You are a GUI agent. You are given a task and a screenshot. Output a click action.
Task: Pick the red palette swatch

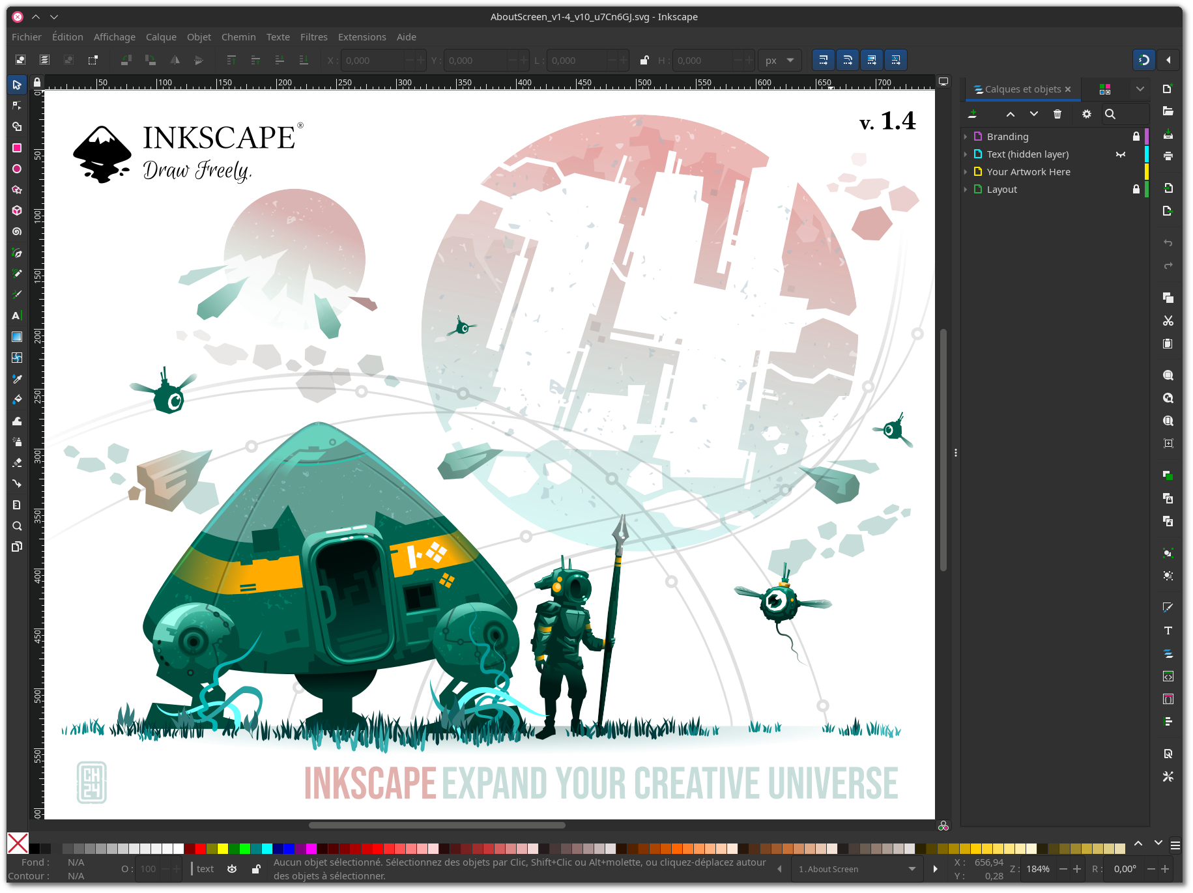pos(201,849)
